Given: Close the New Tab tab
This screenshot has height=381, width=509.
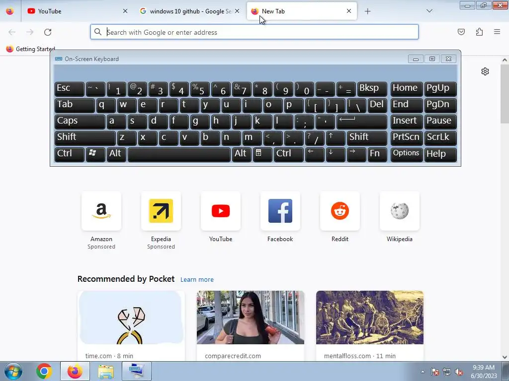Looking at the screenshot, I should pos(348,11).
